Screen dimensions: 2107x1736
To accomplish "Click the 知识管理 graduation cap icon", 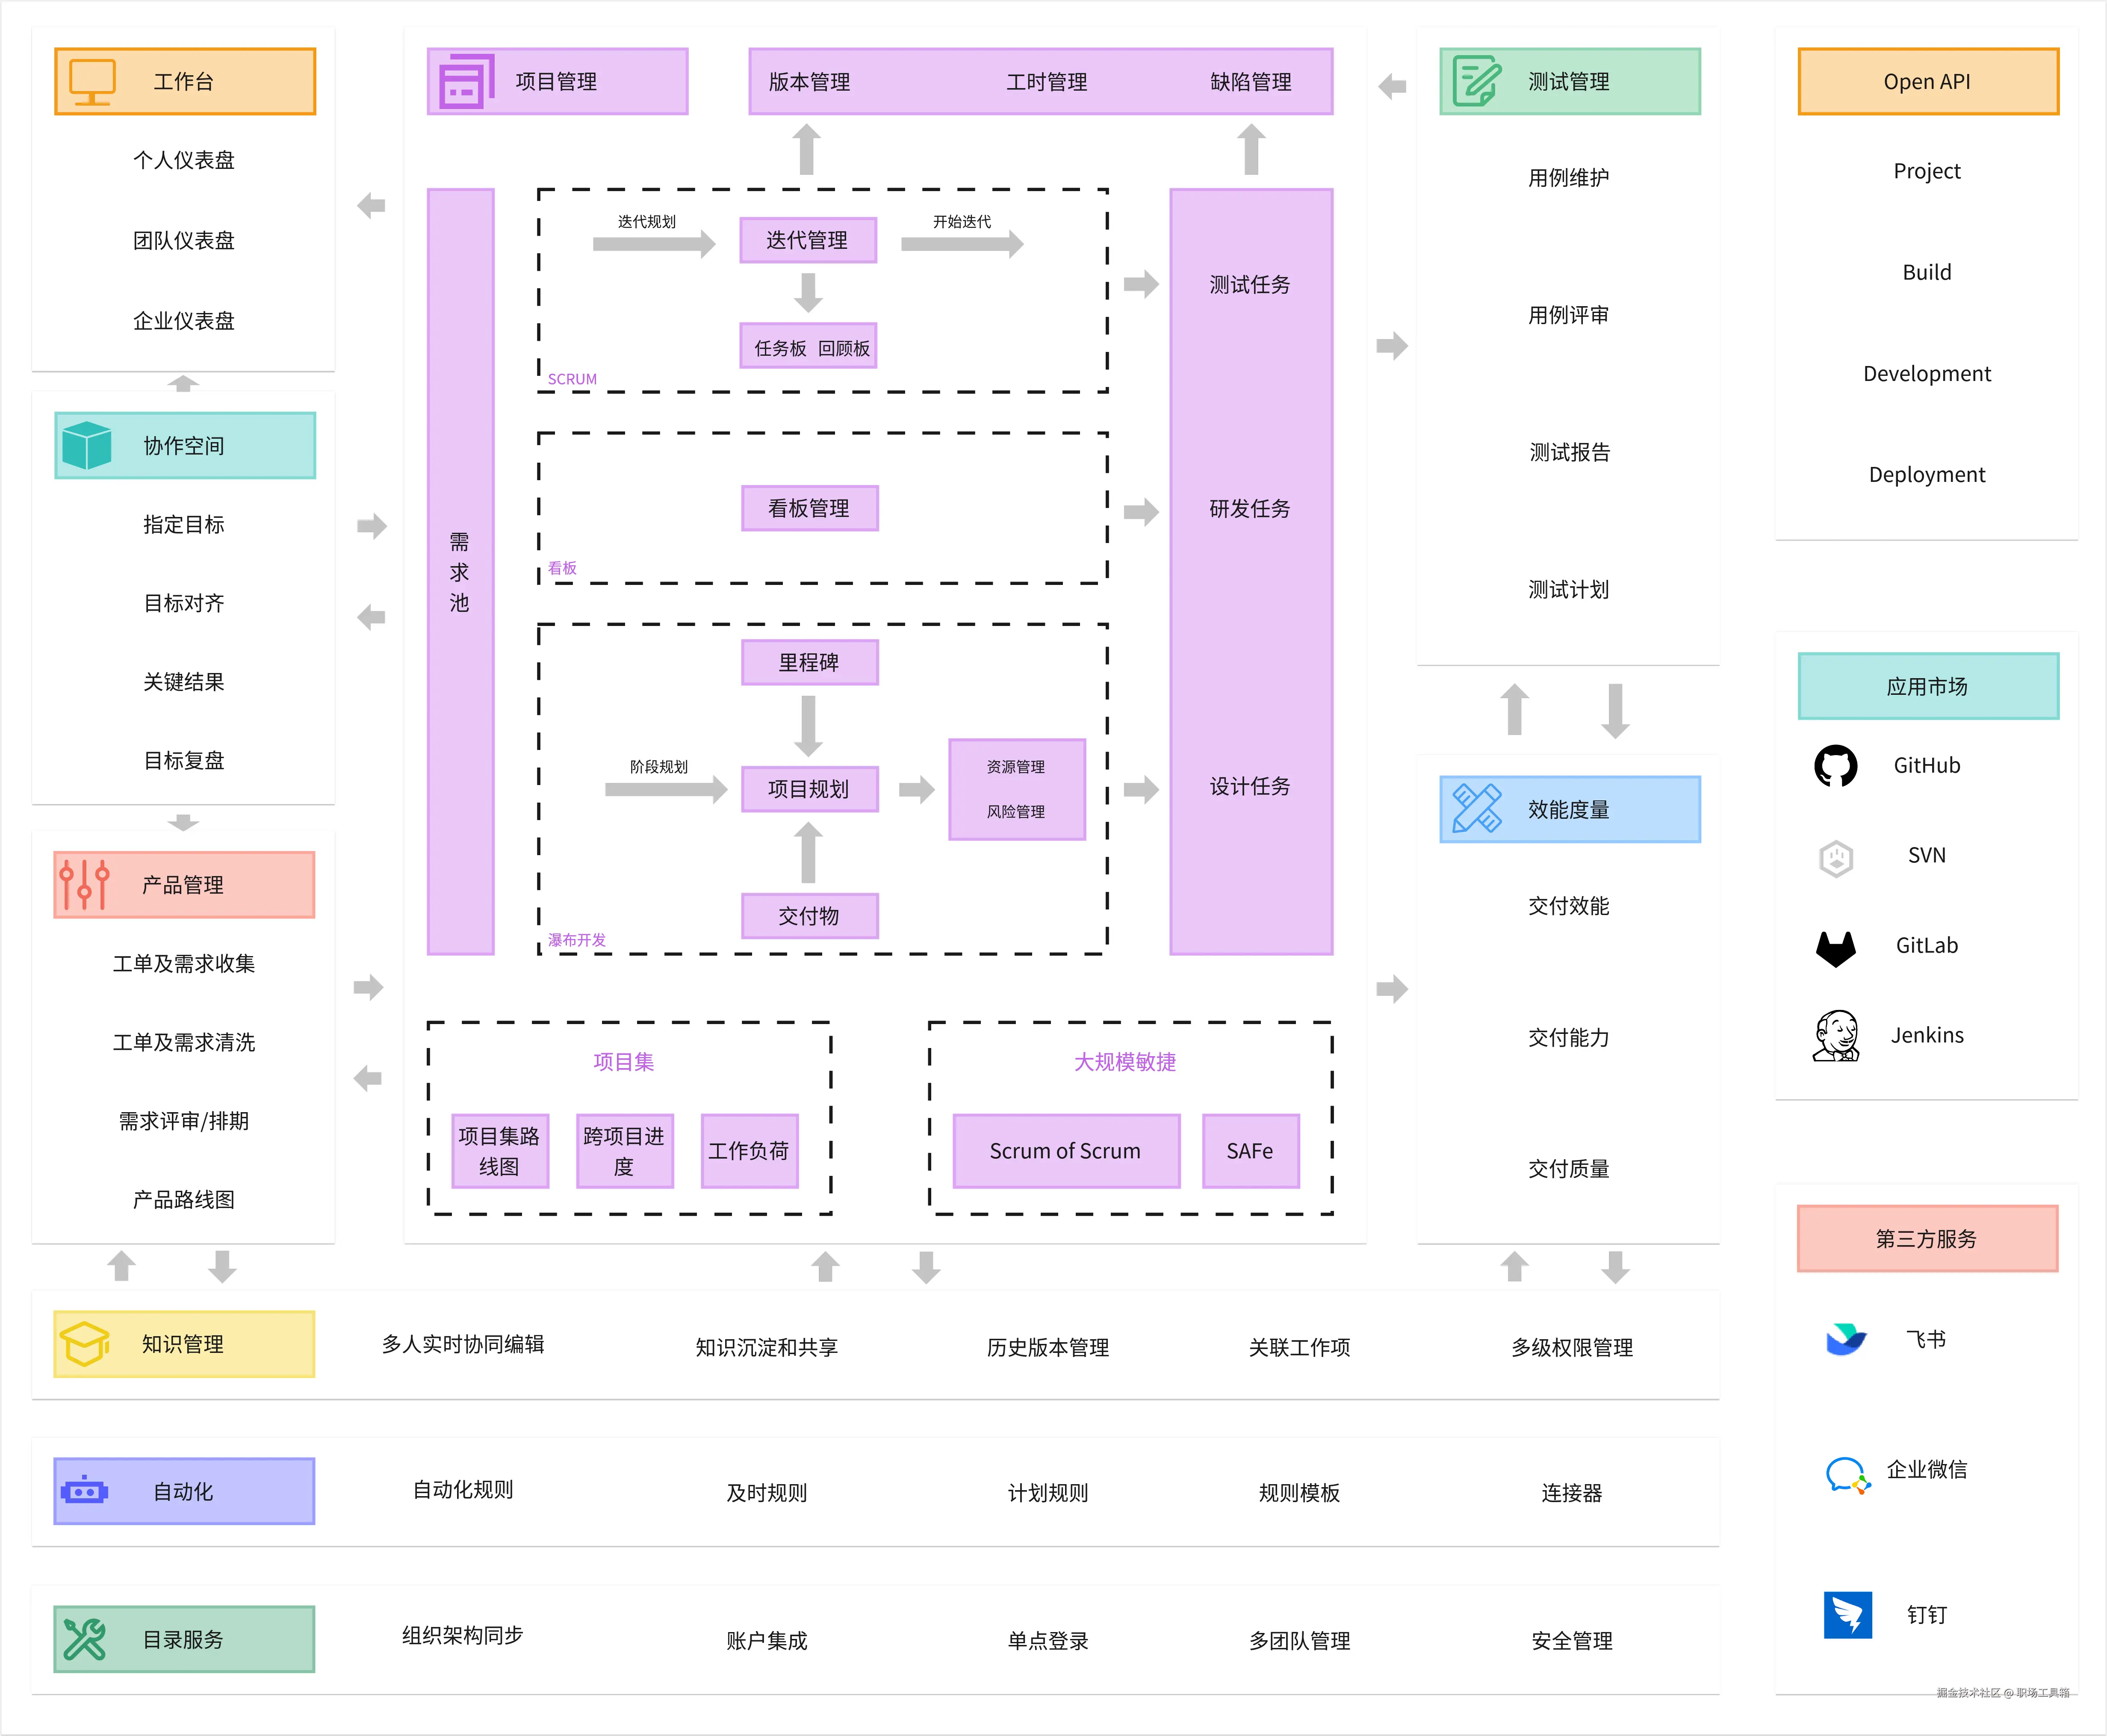I will (x=85, y=1344).
